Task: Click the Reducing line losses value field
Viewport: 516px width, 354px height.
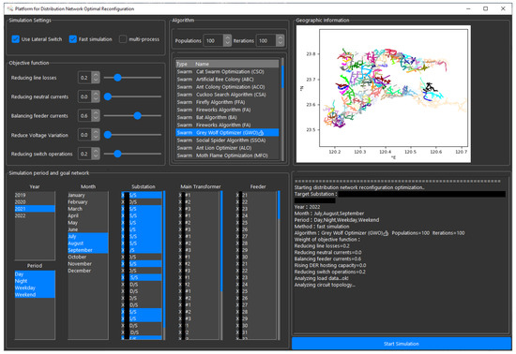Action: (84, 78)
